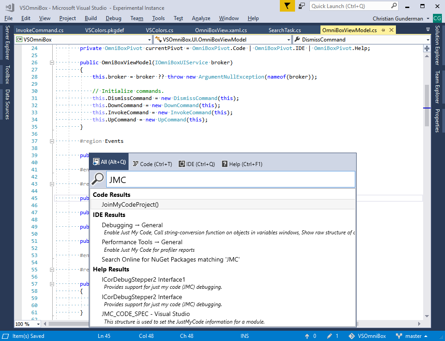This screenshot has width=445, height=341.
Task: Open the user account dropdown arrow
Action: [428, 19]
